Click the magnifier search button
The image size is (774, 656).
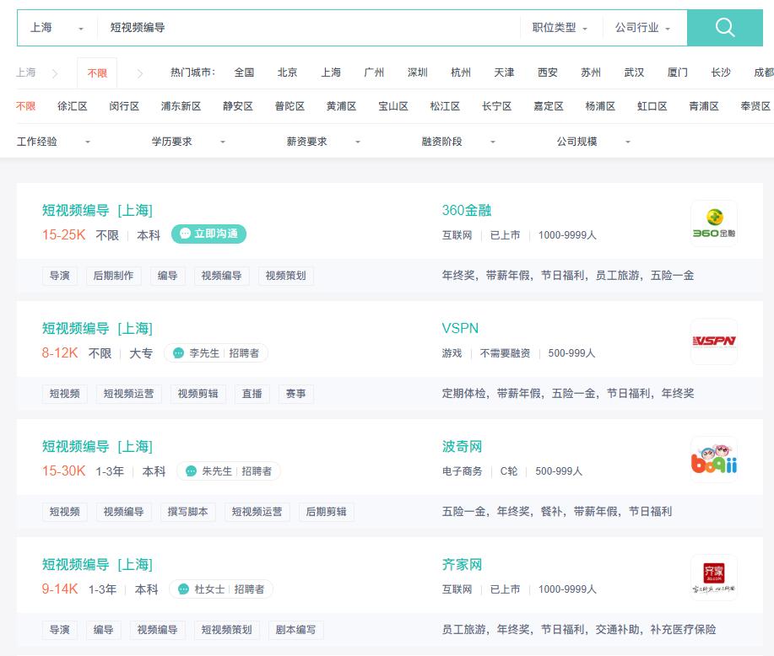click(x=725, y=28)
